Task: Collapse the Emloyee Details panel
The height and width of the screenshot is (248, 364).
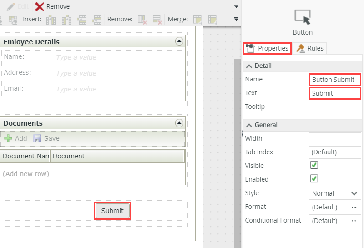Action: (x=179, y=41)
